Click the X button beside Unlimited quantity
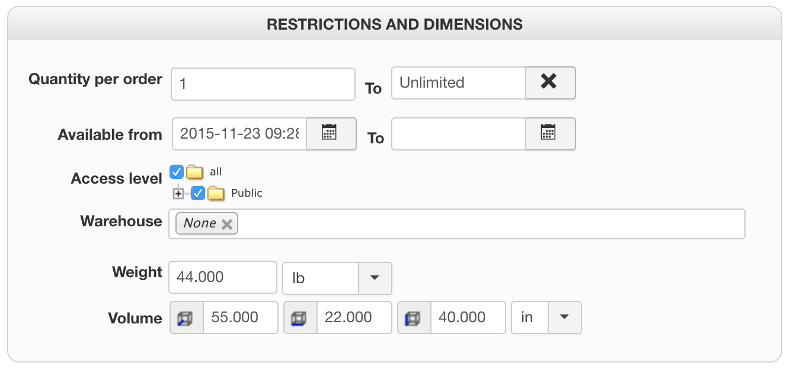 (550, 82)
